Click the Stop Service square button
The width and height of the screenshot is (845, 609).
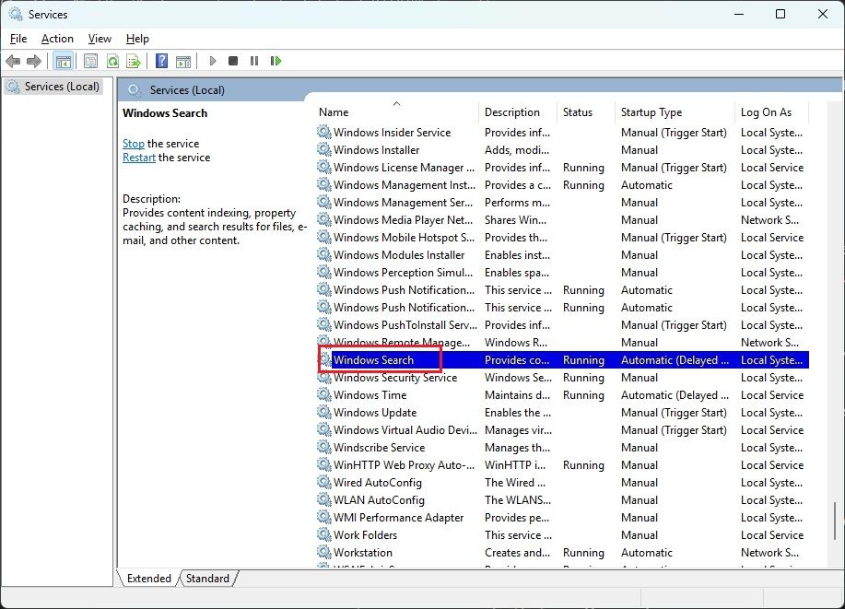tap(233, 61)
